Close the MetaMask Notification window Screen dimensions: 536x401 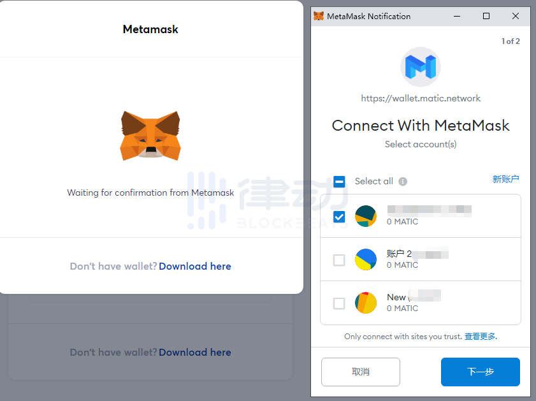pos(516,16)
